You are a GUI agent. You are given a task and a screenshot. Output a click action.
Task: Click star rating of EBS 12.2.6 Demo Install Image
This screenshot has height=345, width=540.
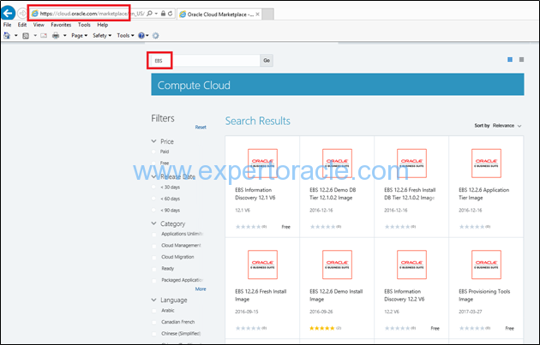tap(322, 328)
